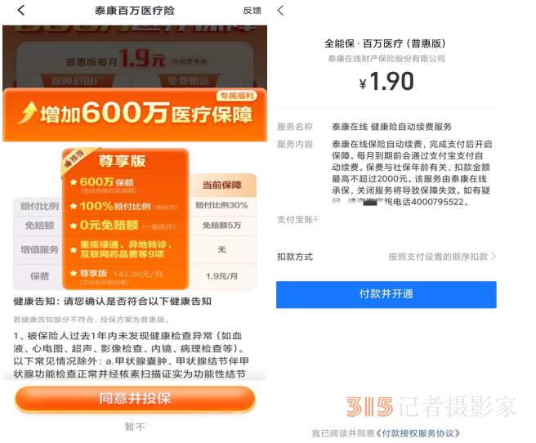The height and width of the screenshot is (443, 536).
Task: Tap 按照支付设置的顺序扣款 option
Action: 438,257
